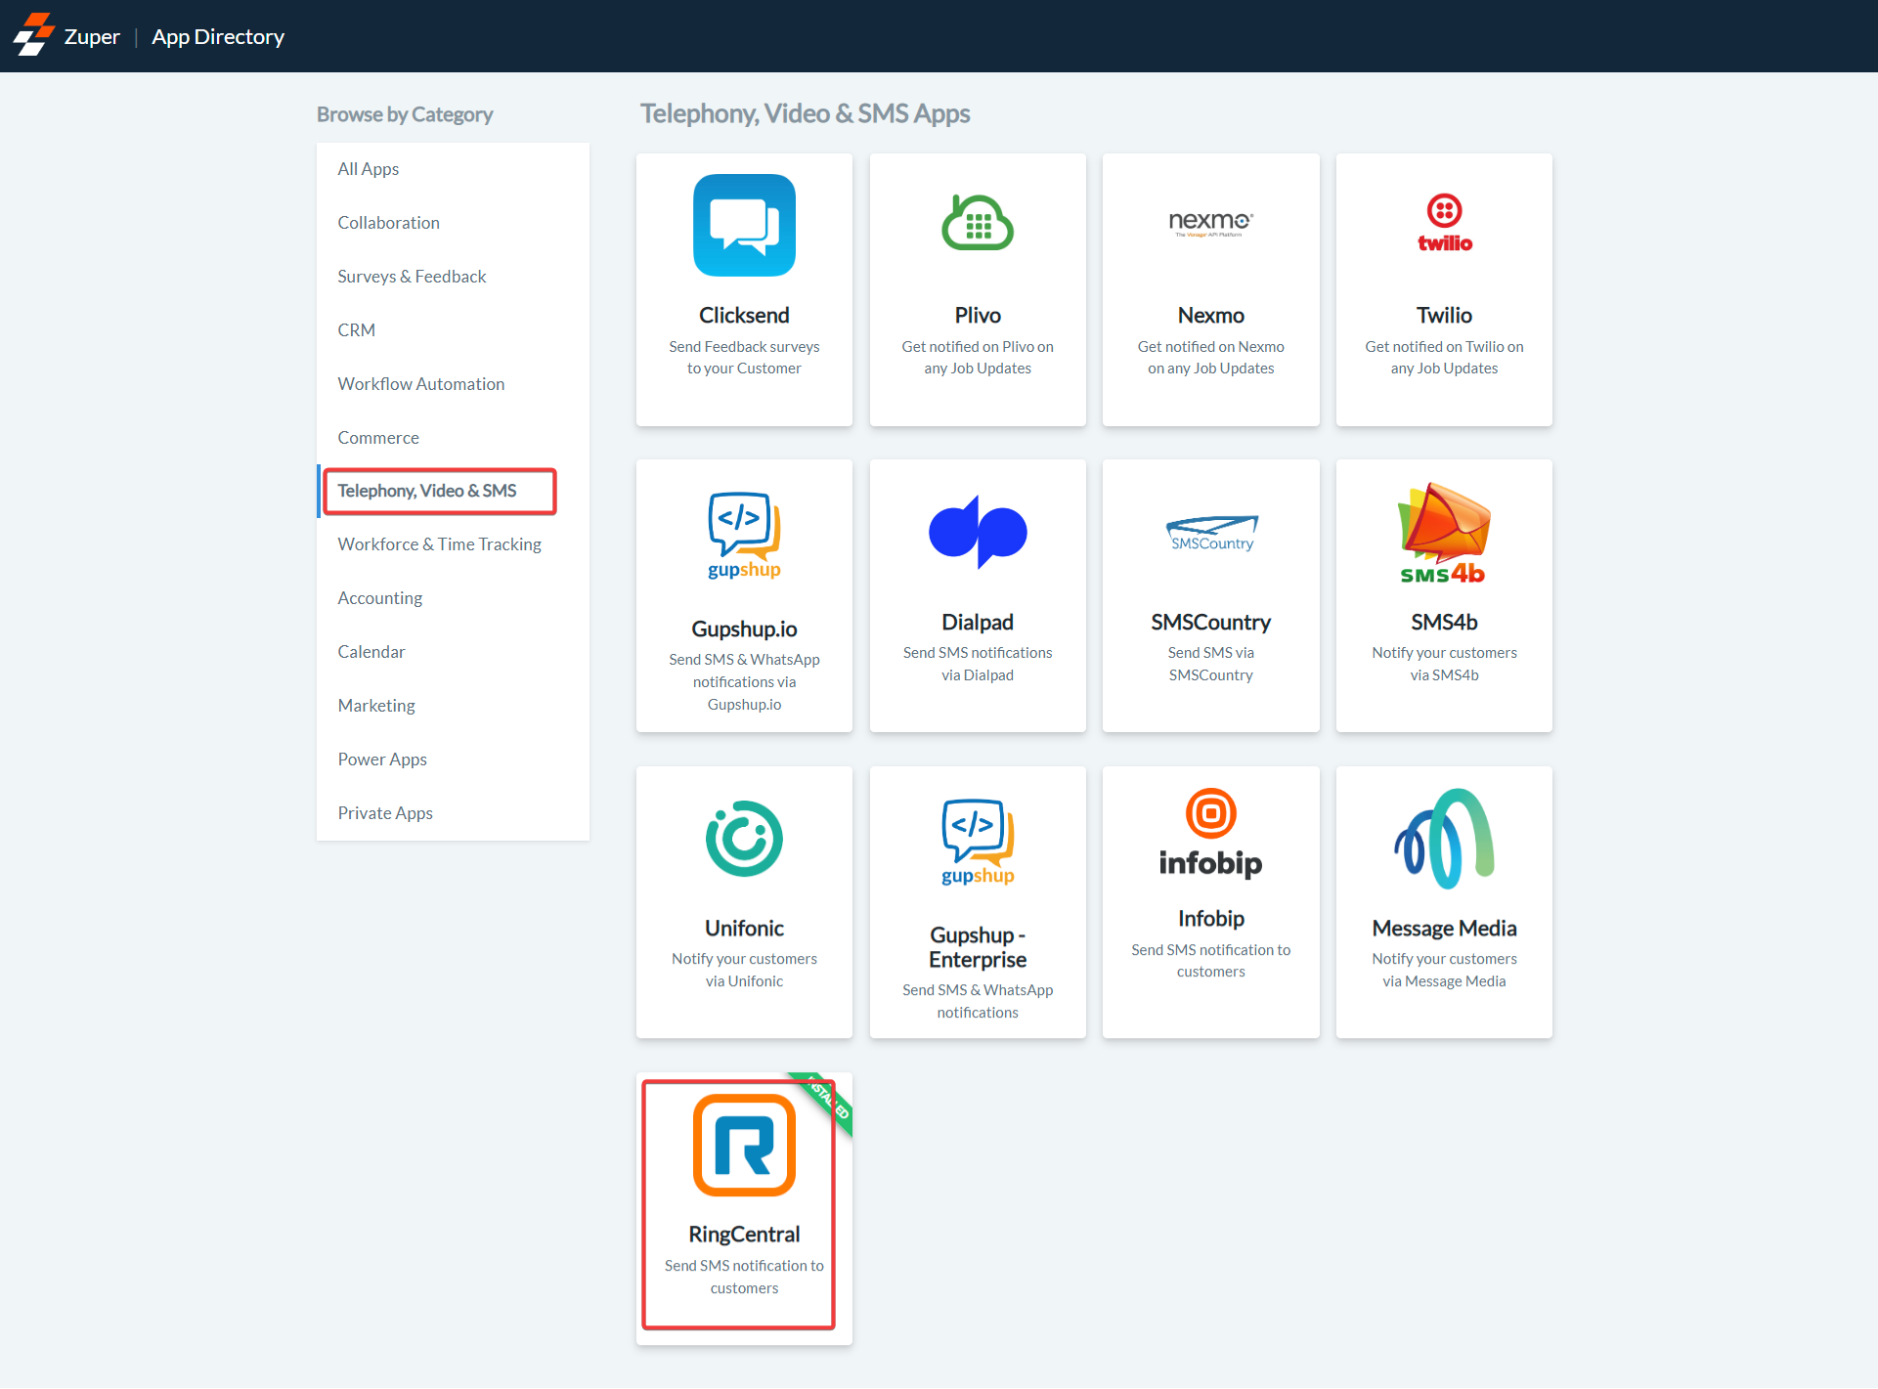This screenshot has width=1878, height=1389.
Task: Select the Plivo green cloud icon
Action: [x=977, y=223]
